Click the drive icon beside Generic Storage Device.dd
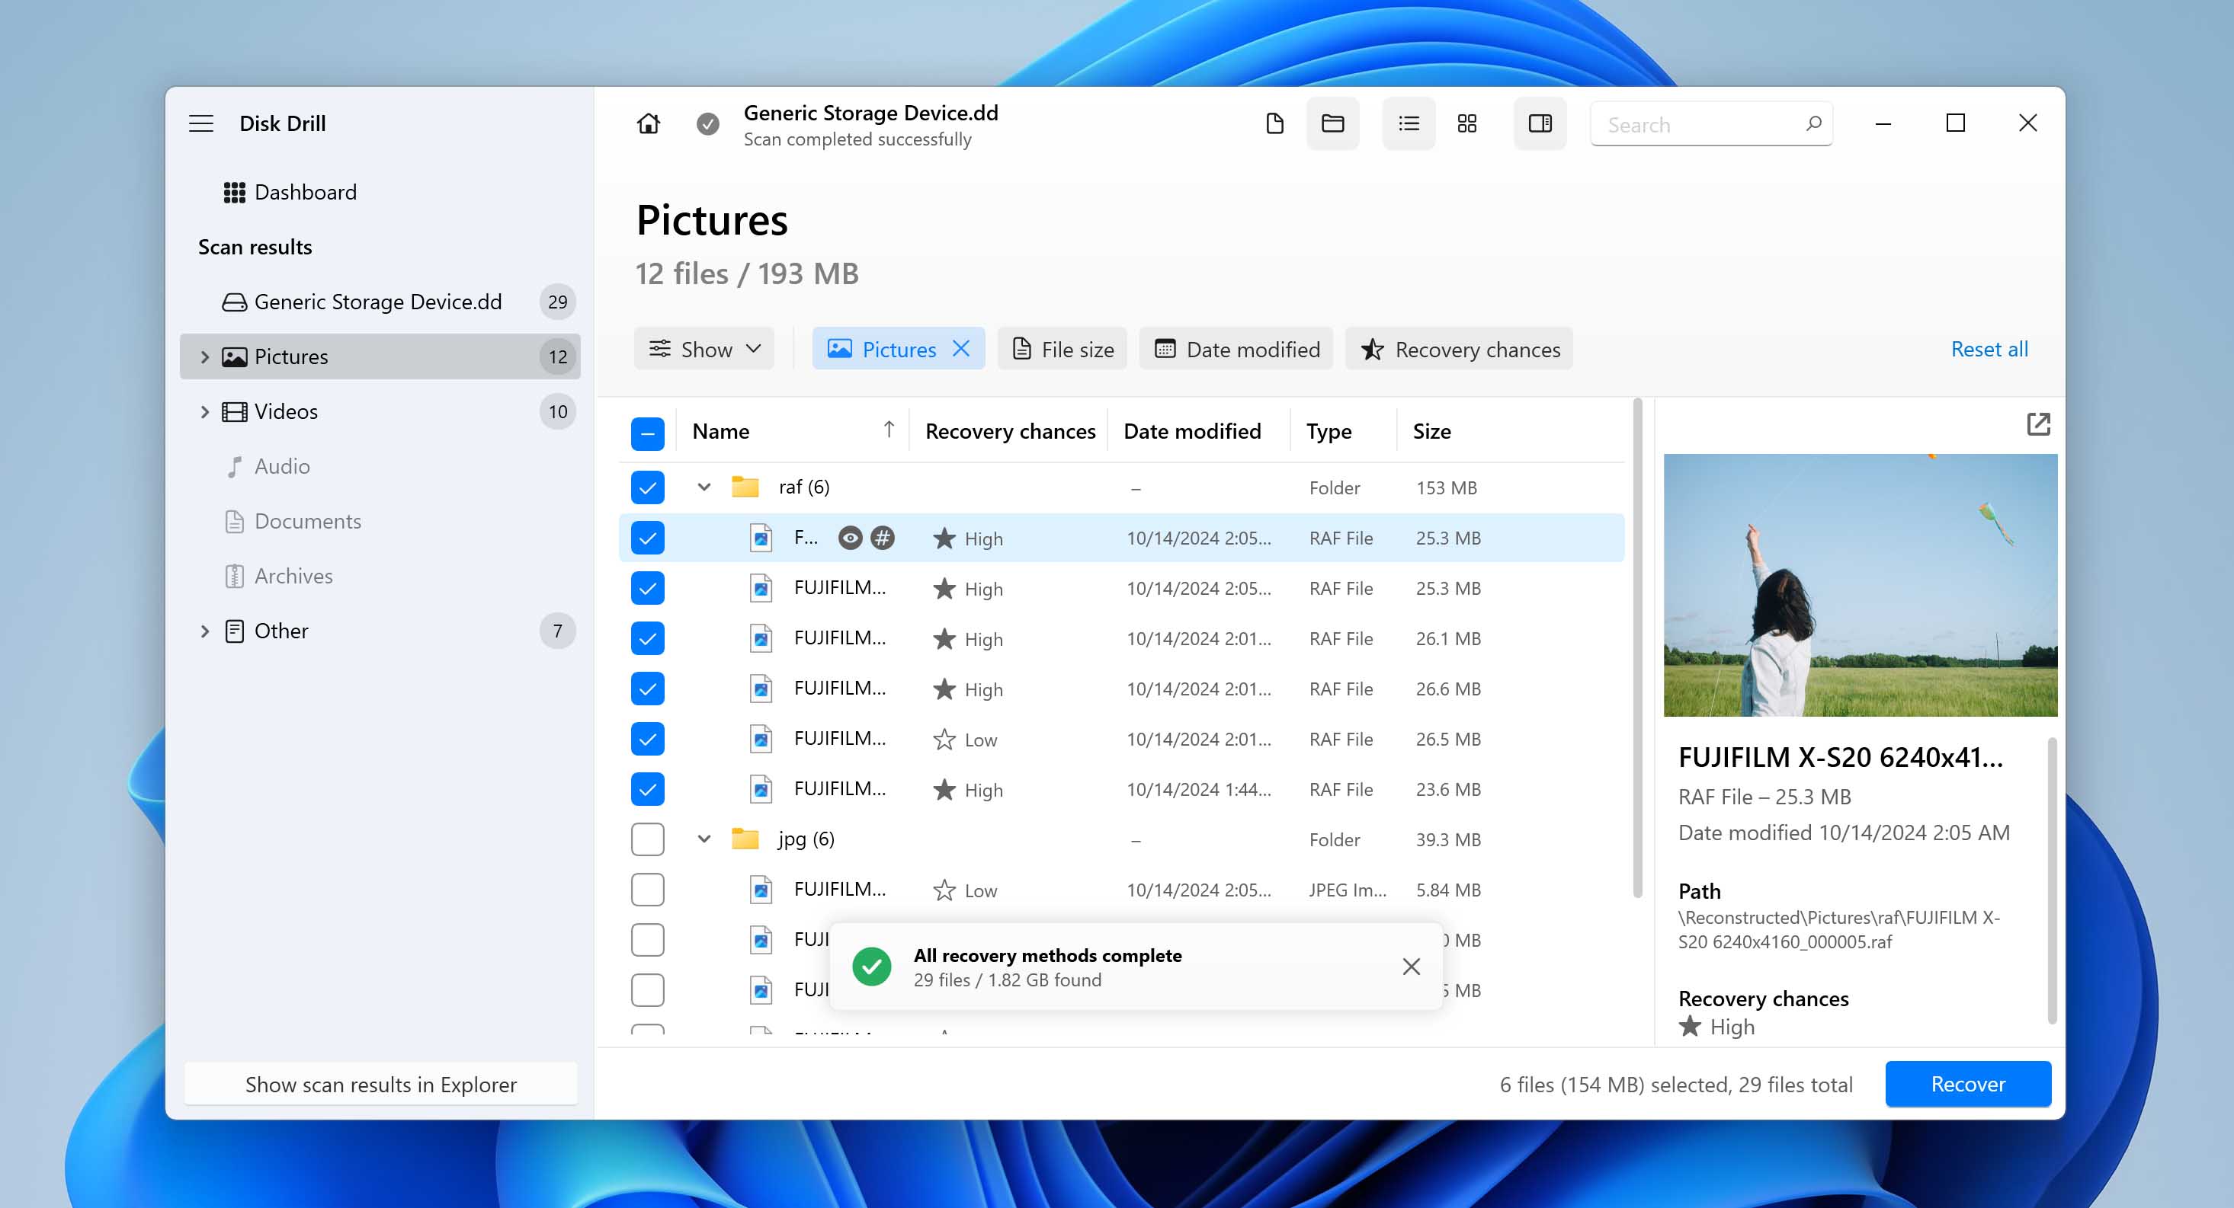This screenshot has width=2234, height=1208. click(x=234, y=302)
